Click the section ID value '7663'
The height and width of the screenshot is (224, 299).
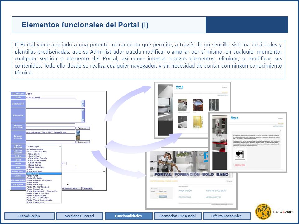[29, 94]
